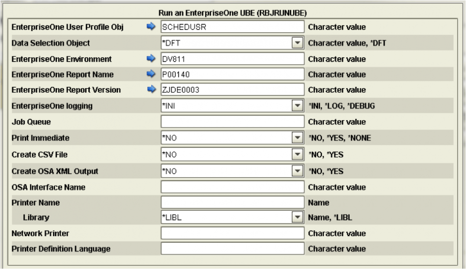466x269 pixels.
Task: Open the Library dropdown arrow
Action: [297, 217]
